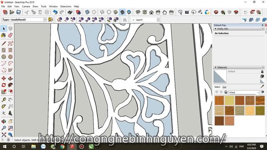The height and width of the screenshot is (150, 267).
Task: Switch to Iso view icon
Action: [x=138, y=12]
